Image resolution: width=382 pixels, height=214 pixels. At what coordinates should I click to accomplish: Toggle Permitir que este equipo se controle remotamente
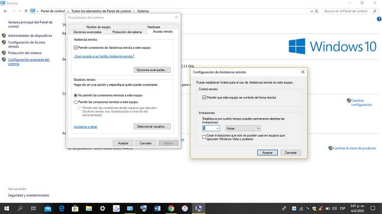pyautogui.click(x=204, y=97)
